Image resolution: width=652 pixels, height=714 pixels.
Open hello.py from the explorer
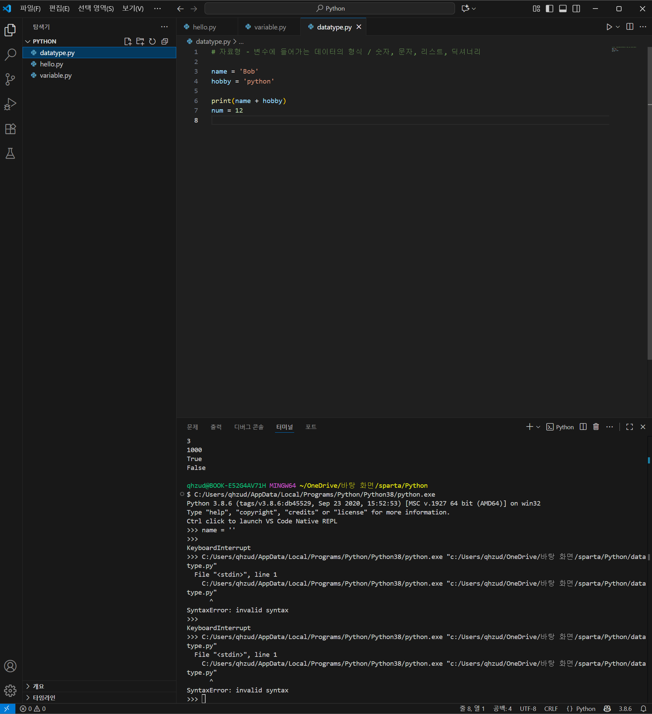100,64
